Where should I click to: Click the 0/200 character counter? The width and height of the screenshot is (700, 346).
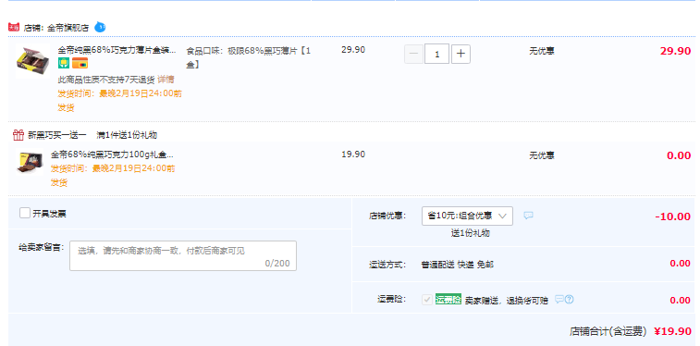click(277, 264)
